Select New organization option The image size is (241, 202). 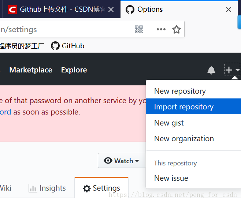click(193, 139)
